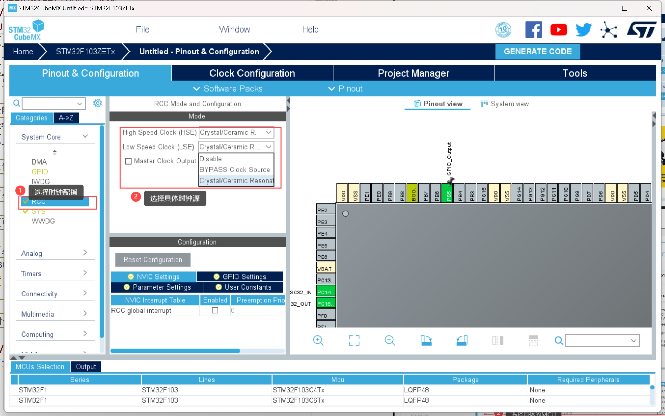Click the Twitter bird icon
Viewport: 665px width, 416px height.
584,30
